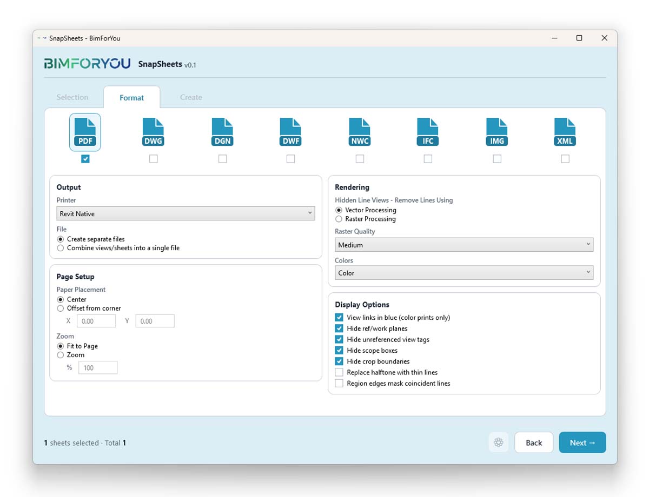This screenshot has width=649, height=497.
Task: Select the DWG format icon
Action: [153, 132]
